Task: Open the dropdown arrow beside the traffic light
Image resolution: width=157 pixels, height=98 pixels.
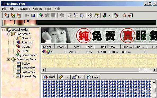Action: [109, 16]
